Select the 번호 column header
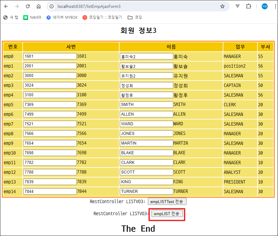278x236 pixels. (x=13, y=47)
